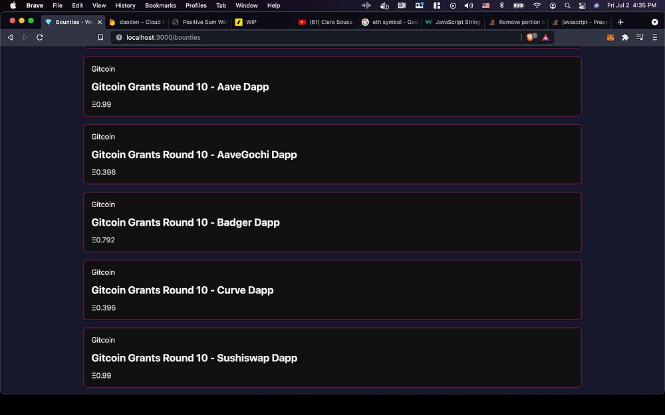Open the Curve Dapp bounty title
The height and width of the screenshot is (415, 665).
[x=182, y=290]
